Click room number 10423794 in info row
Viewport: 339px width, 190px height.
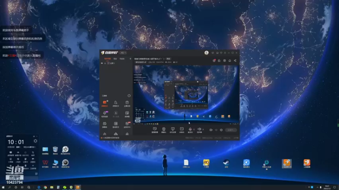160,62
